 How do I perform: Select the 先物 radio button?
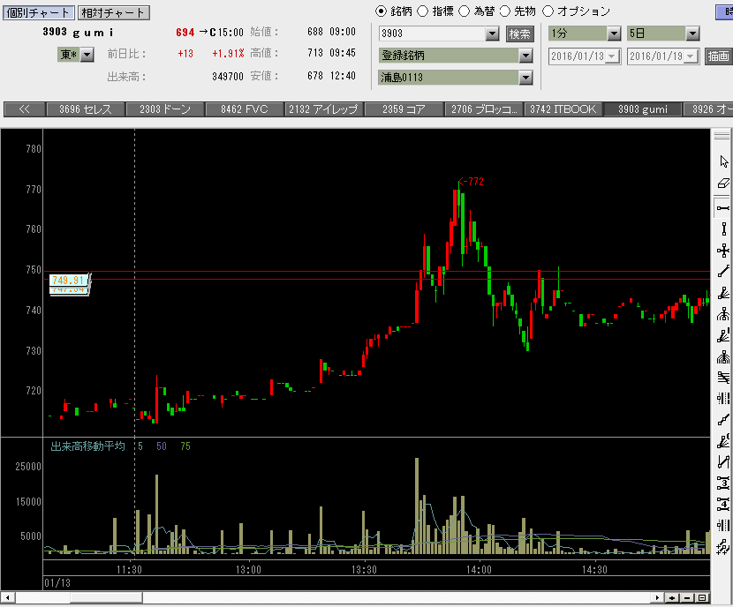505,11
